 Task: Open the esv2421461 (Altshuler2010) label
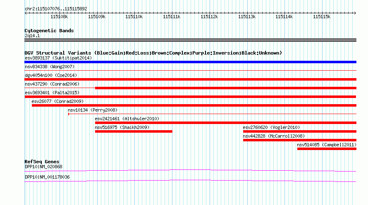[x=127, y=119]
